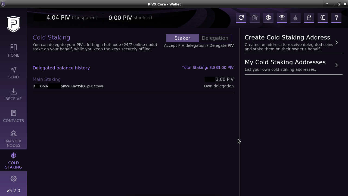The height and width of the screenshot is (196, 348).
Task: Check network connection via the wifi icon
Action: [x=282, y=18]
